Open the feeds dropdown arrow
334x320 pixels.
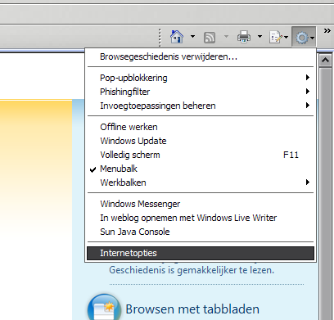226,36
